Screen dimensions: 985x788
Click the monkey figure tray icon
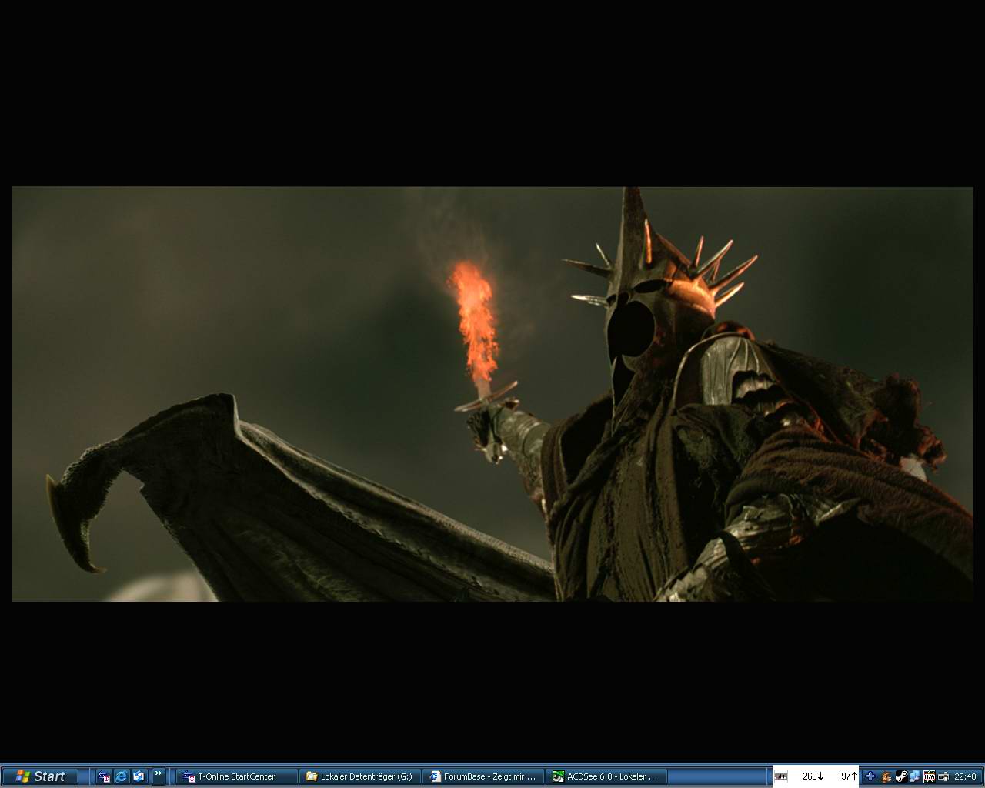[x=886, y=776]
